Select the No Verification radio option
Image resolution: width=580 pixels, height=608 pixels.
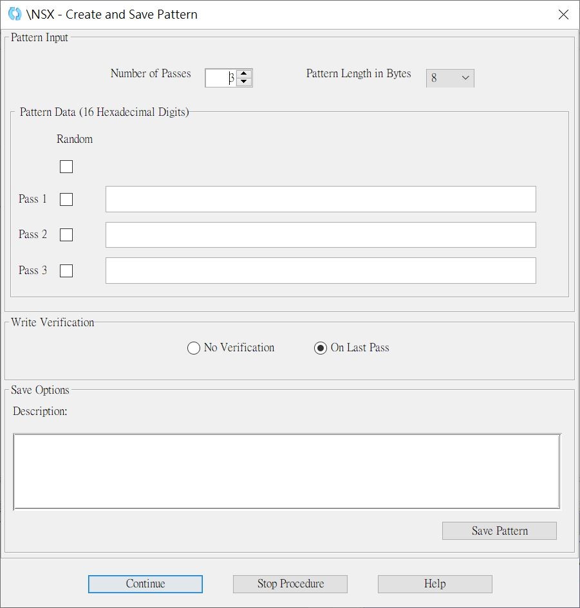[x=194, y=348]
